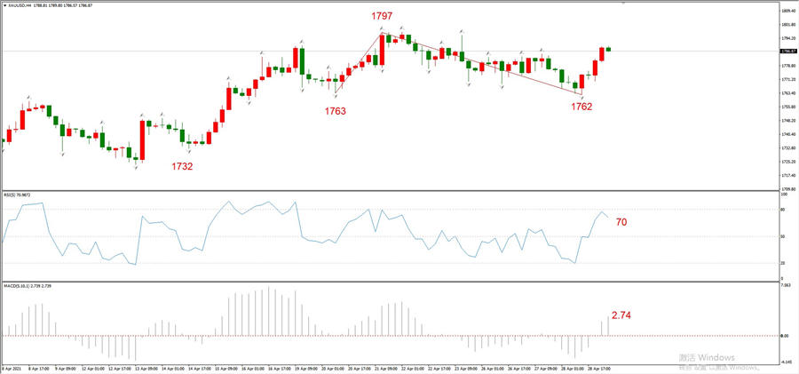Click the 28 Apr 17:00 time label
The image size is (799, 374).
coord(599,369)
